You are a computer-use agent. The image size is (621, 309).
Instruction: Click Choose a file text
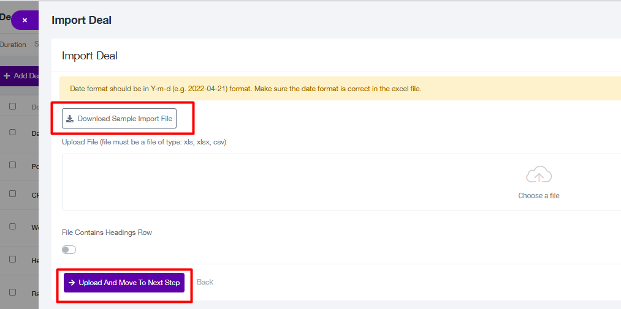[x=539, y=196]
